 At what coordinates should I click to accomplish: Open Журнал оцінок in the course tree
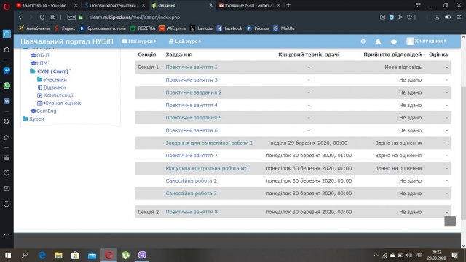62,103
